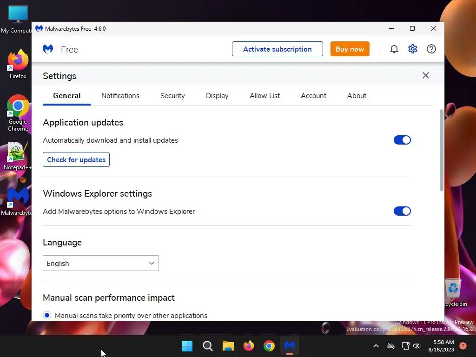Image resolution: width=476 pixels, height=357 pixels.
Task: Click the volume speaker tray icon
Action: 416,346
